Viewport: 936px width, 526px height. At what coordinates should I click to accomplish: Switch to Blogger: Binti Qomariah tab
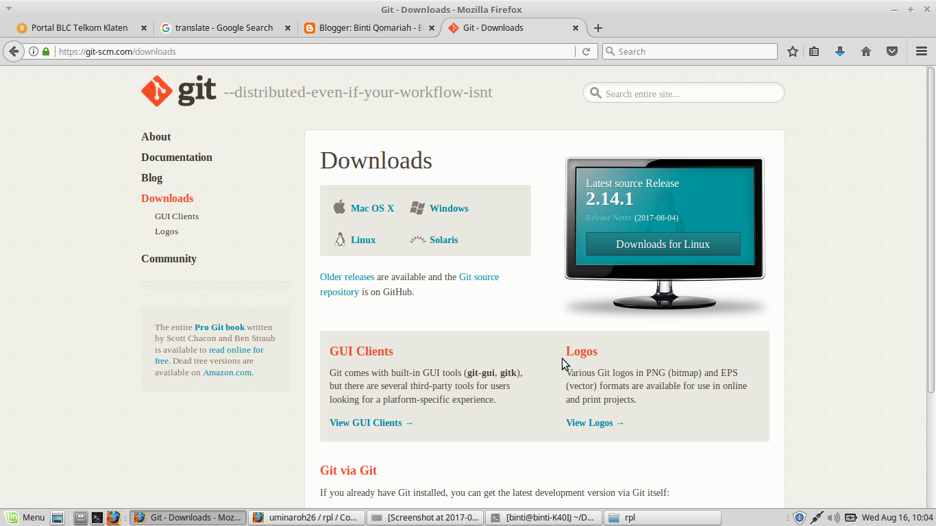point(369,28)
